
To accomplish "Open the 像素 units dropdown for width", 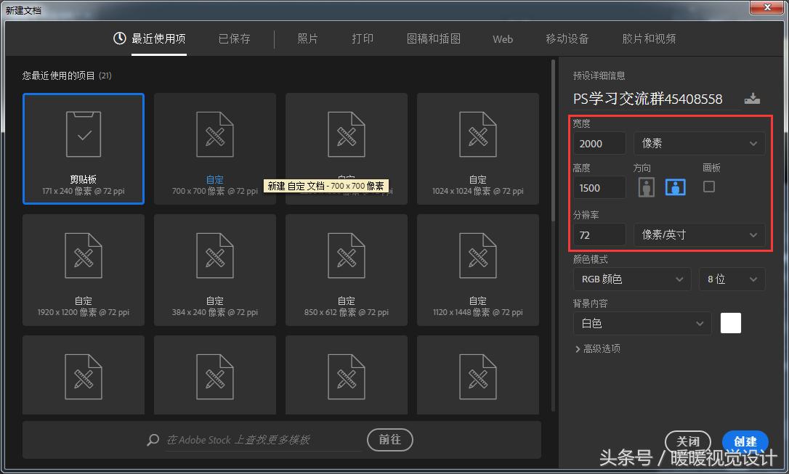I will [700, 143].
